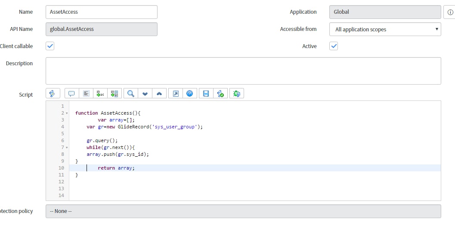This screenshot has height=228, width=455.
Task: Click the syntax check script icon
Action: (x=220, y=94)
